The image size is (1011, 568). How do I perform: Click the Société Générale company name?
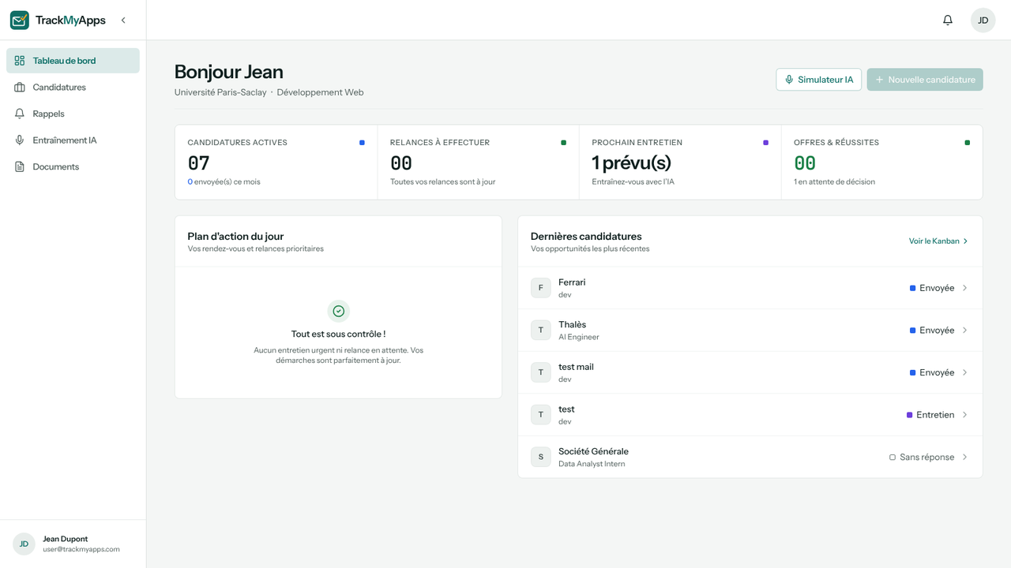593,451
